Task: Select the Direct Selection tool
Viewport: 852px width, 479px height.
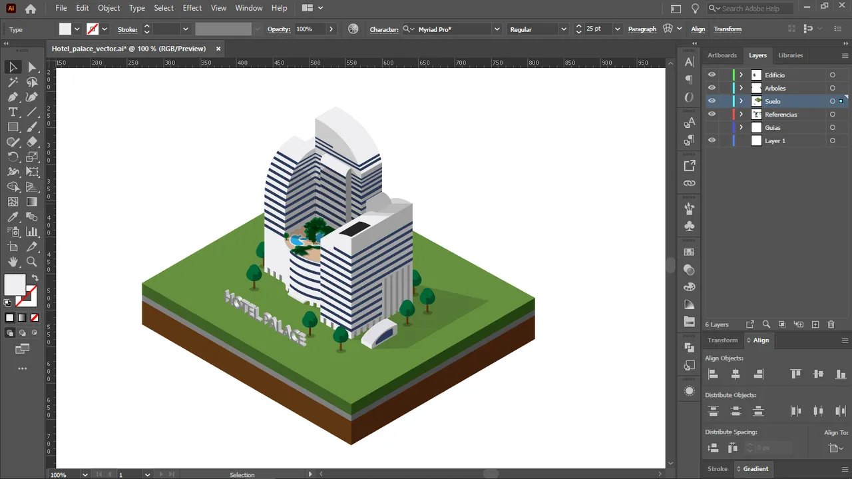Action: (x=32, y=67)
